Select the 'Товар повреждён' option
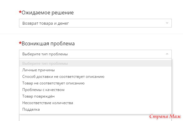 tap(95, 96)
